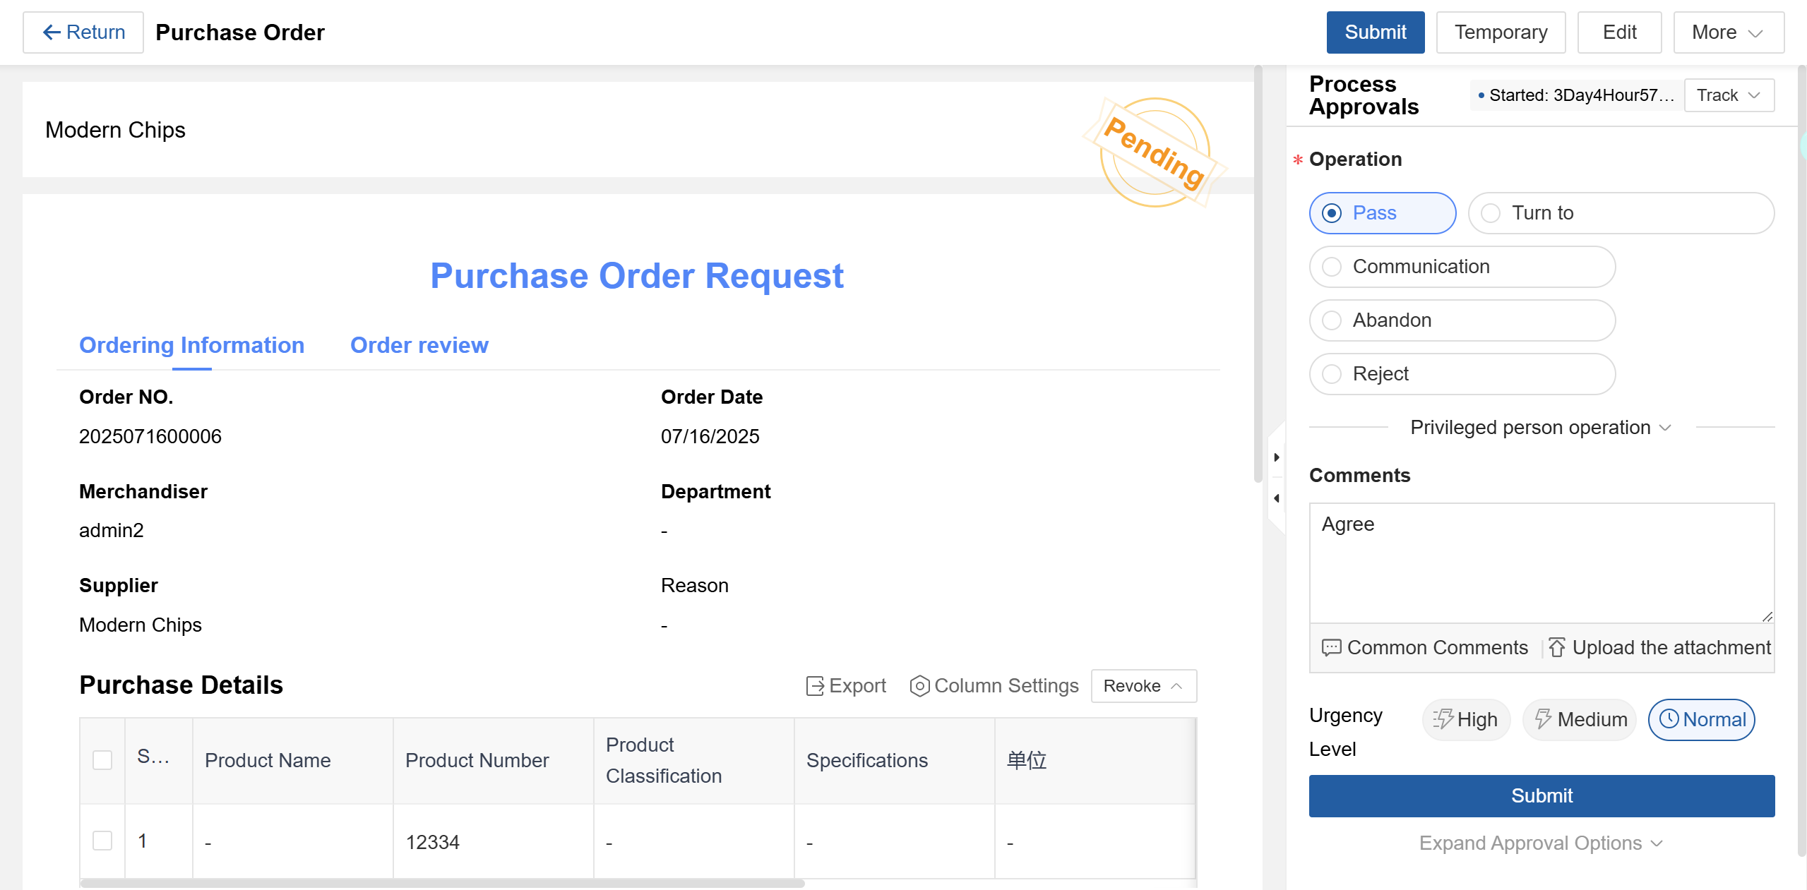Click the Export icon in Purchase Details
This screenshot has height=890, width=1807.
814,686
